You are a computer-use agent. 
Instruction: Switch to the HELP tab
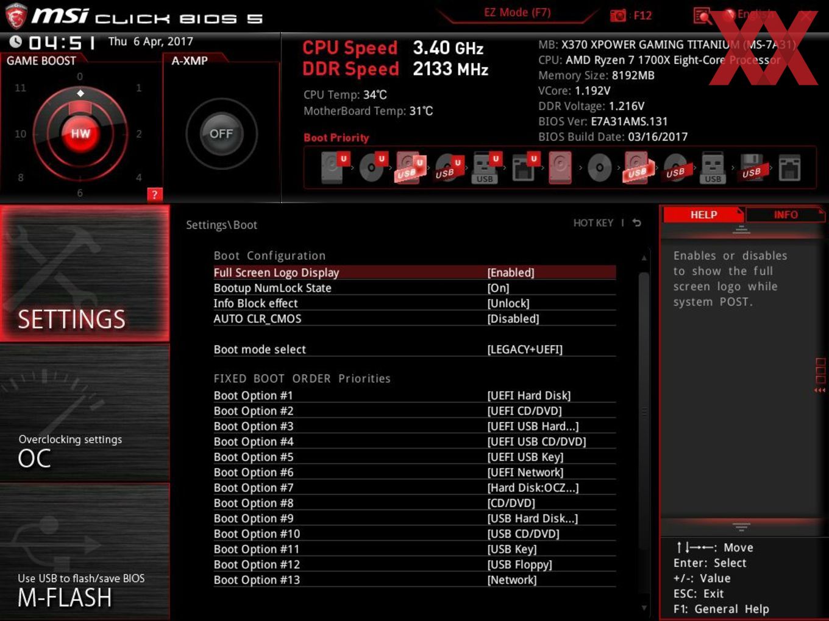(703, 215)
